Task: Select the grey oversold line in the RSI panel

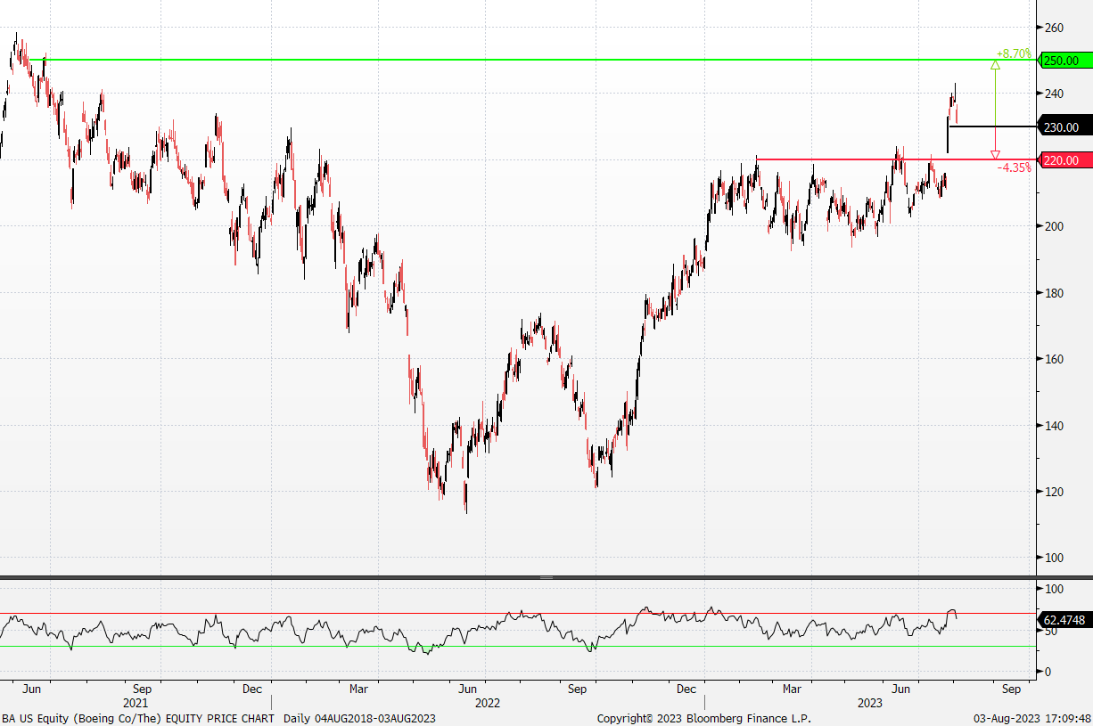Action: click(x=519, y=647)
